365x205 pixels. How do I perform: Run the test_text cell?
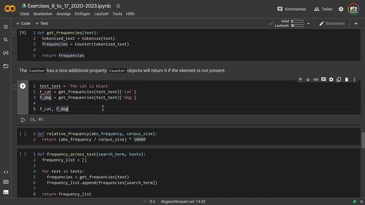pos(23,86)
